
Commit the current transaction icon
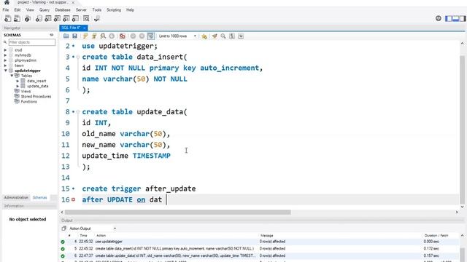(x=133, y=36)
